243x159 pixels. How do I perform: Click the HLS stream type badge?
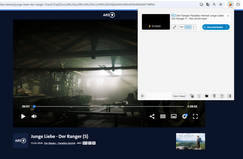[x=174, y=15]
